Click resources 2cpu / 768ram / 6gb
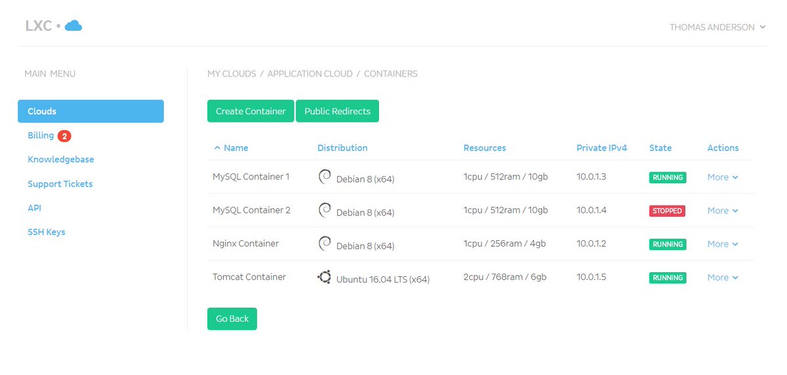The height and width of the screenshot is (375, 787). tap(505, 277)
